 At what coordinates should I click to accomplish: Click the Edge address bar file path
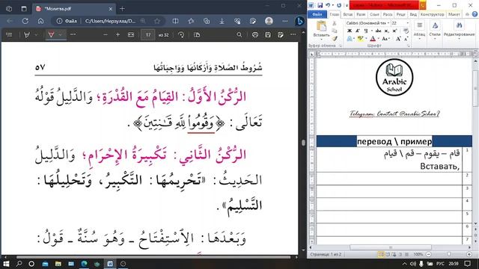click(110, 21)
